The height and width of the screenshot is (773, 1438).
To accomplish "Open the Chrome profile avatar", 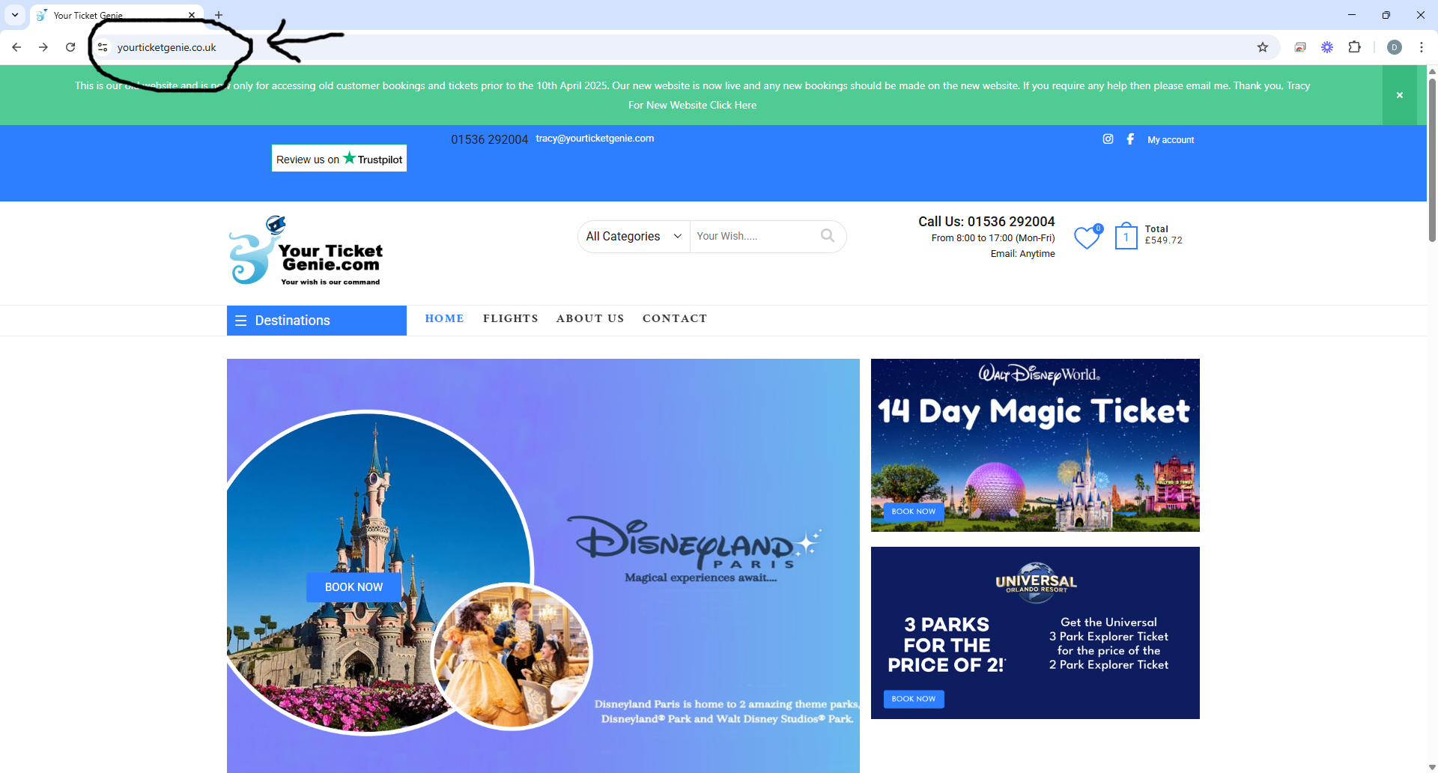I will pos(1395,47).
